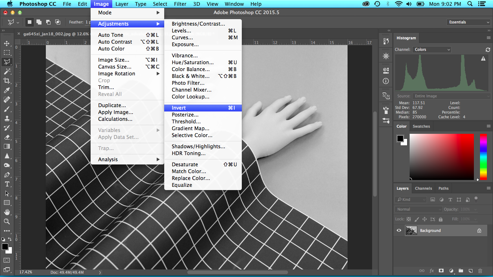Create a new fill or adjustment layer
Viewport: 493px width, 277px height.
pos(451,271)
